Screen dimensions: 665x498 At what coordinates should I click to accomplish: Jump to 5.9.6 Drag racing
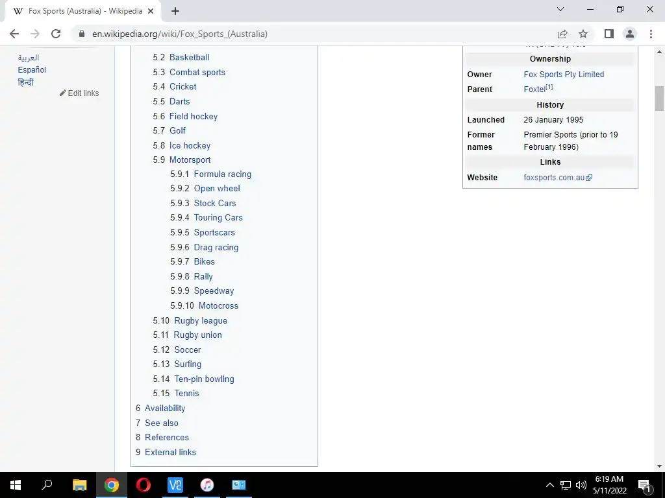pos(216,247)
